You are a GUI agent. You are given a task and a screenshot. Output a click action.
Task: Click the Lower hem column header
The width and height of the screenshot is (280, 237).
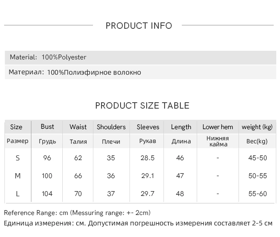click(x=218, y=127)
